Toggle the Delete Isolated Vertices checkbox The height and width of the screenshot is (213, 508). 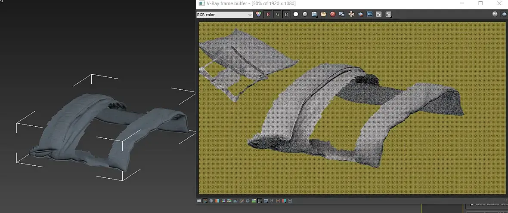tap(473, 204)
